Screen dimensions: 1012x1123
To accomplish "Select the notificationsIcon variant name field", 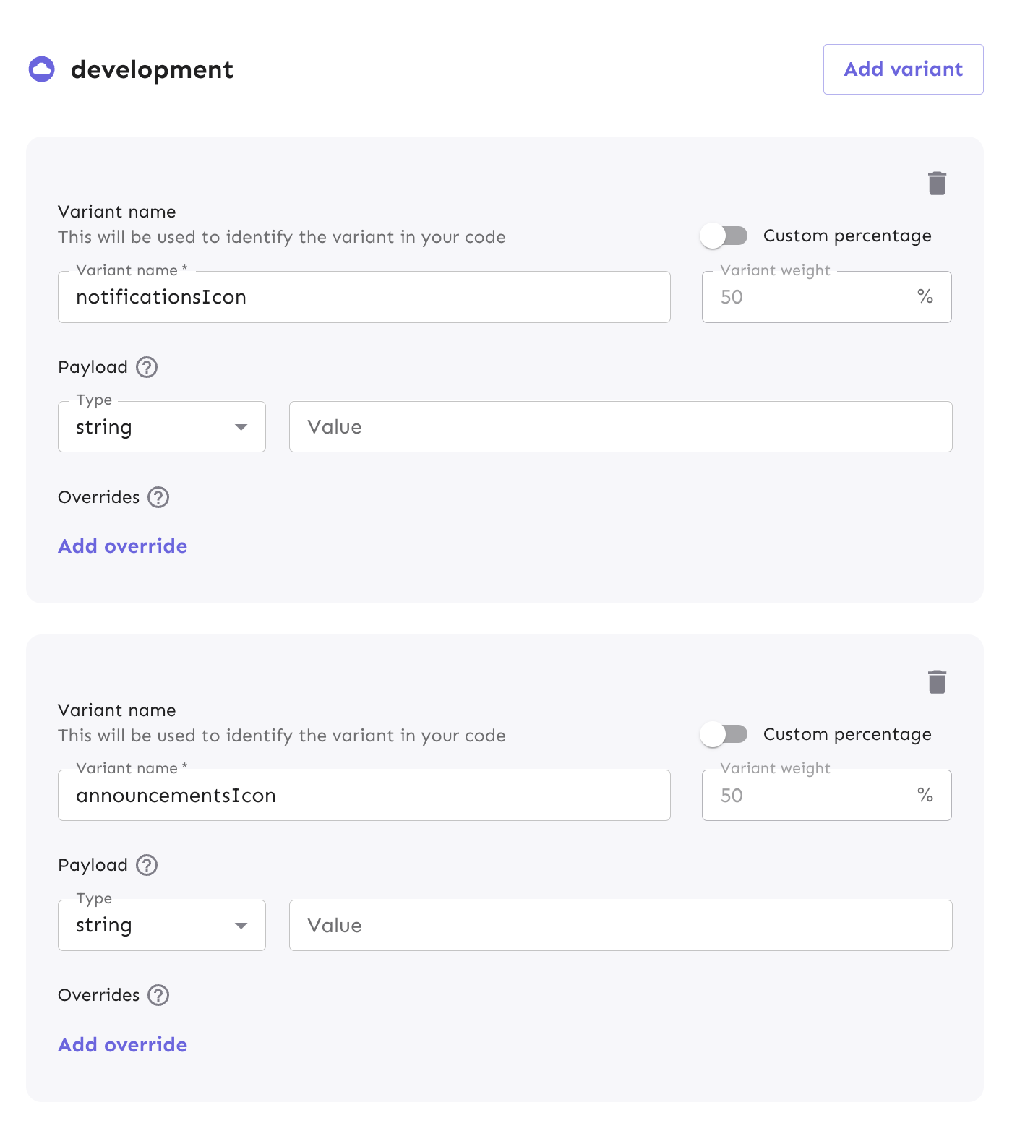I will pyautogui.click(x=364, y=296).
